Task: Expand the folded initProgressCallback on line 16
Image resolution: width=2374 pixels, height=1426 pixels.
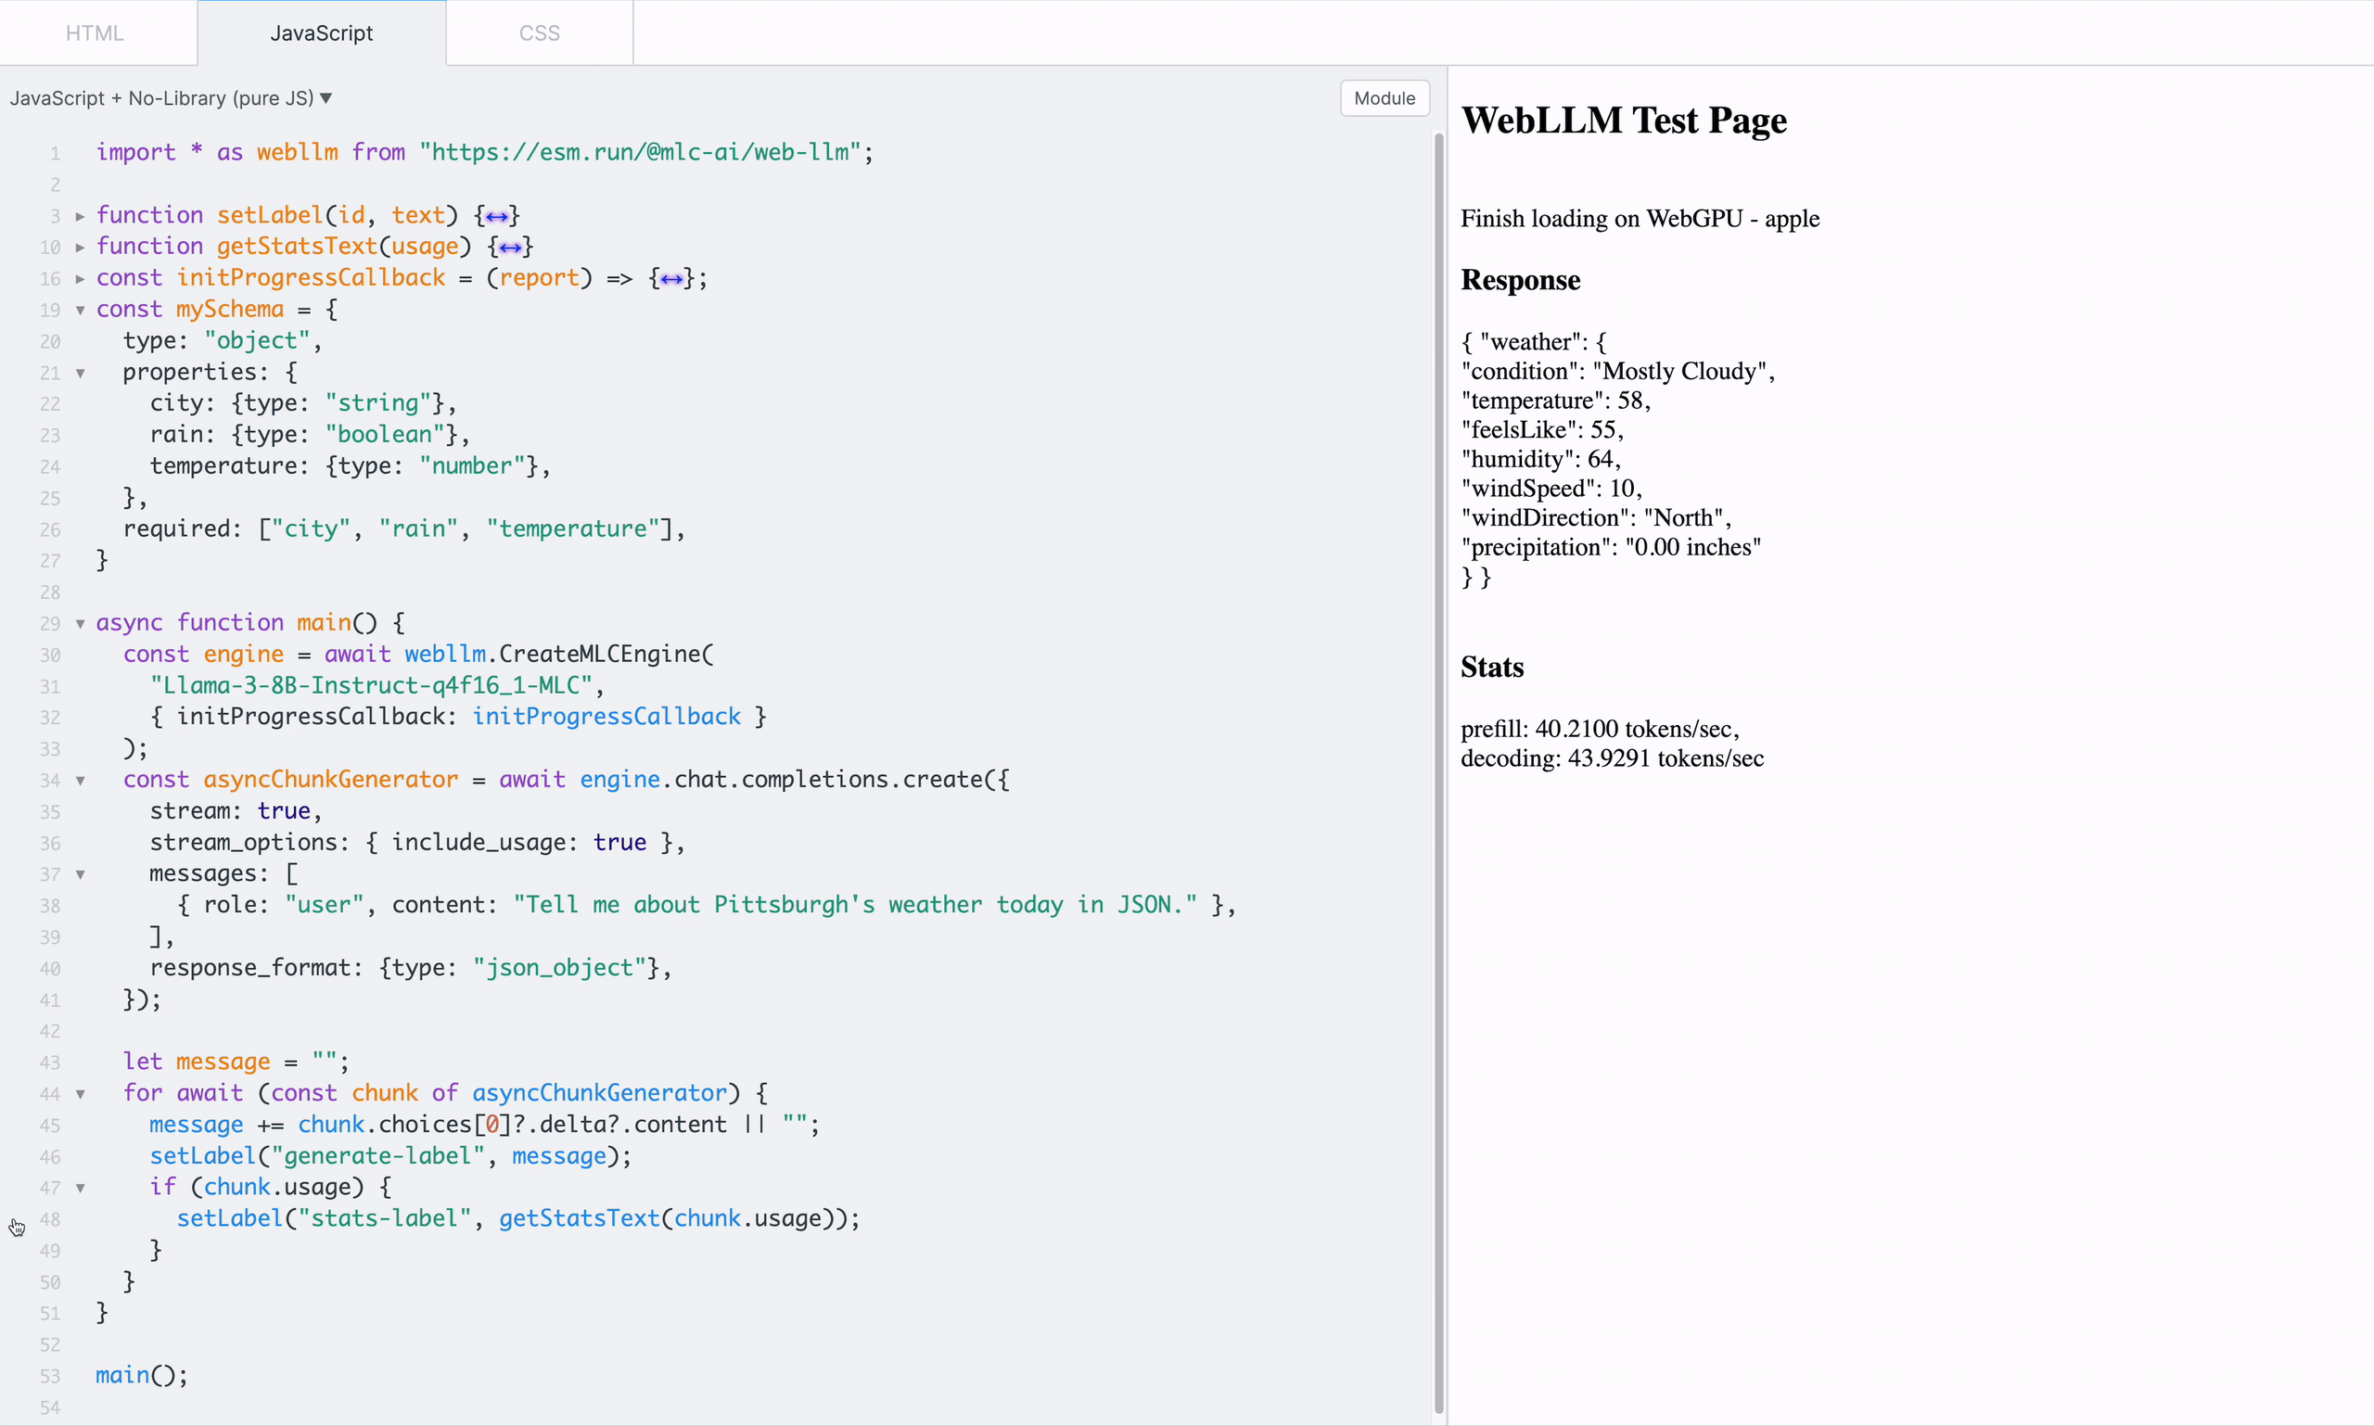Action: pos(80,279)
